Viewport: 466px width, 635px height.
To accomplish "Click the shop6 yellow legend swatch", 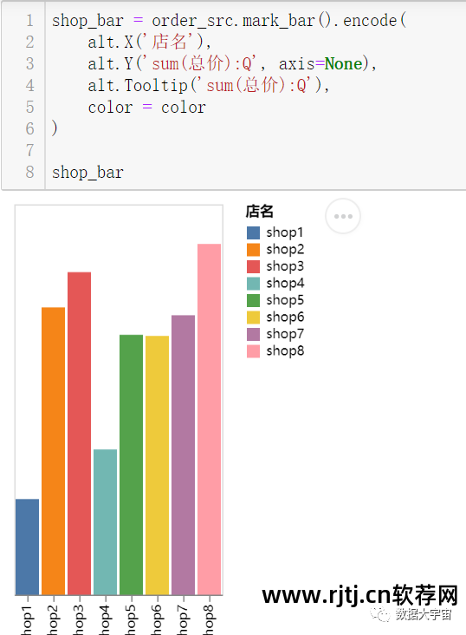I will click(x=253, y=317).
